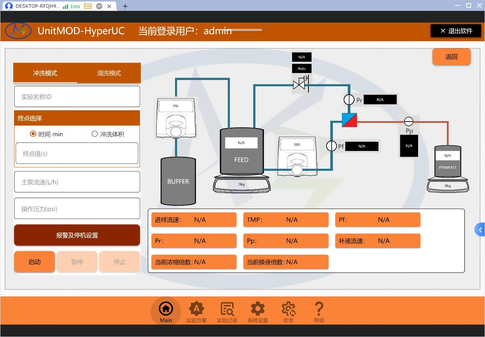
Task: Open 帮助 question mark icon
Action: (319, 312)
